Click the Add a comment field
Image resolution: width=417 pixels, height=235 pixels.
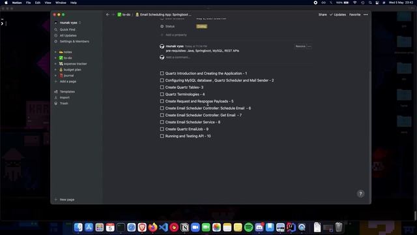pyautogui.click(x=178, y=57)
